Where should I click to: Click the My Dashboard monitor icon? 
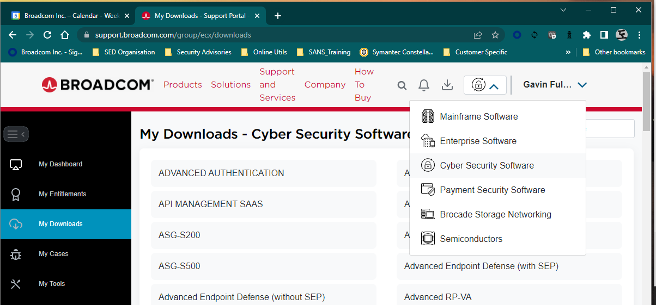16,164
